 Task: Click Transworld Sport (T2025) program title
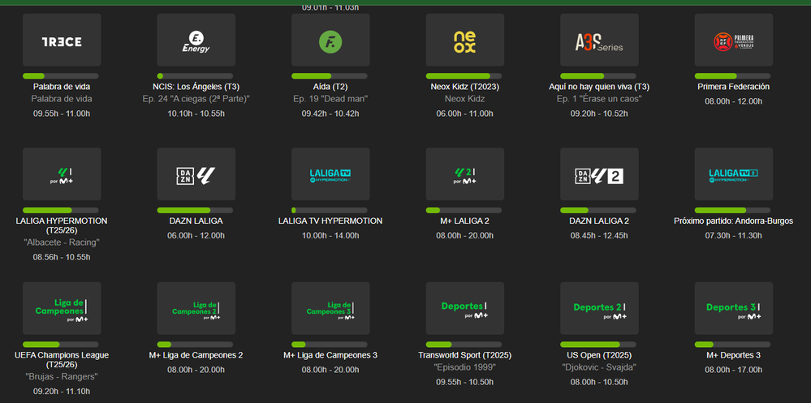(464, 355)
